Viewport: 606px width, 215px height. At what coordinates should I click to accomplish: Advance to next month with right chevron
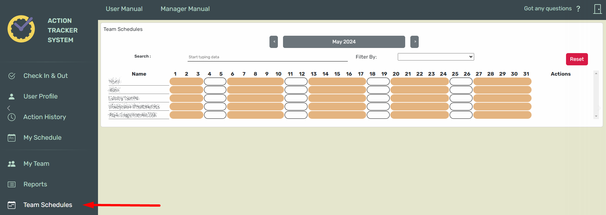tap(415, 42)
